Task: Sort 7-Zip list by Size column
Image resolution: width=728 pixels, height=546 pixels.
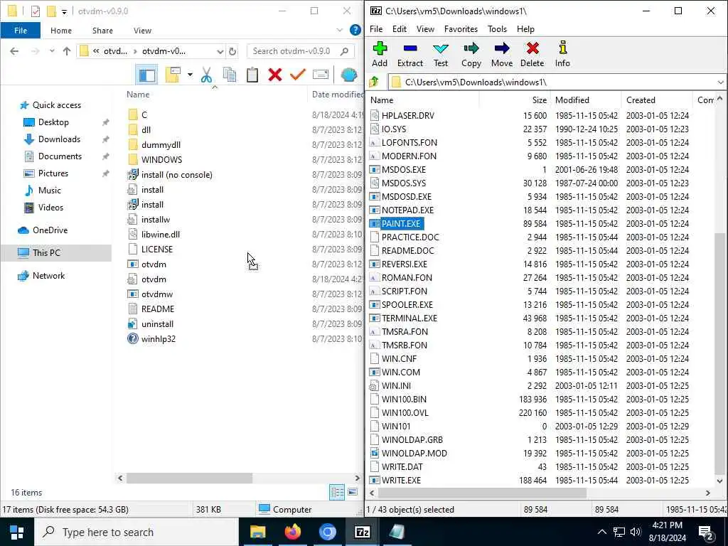Action: 515,100
